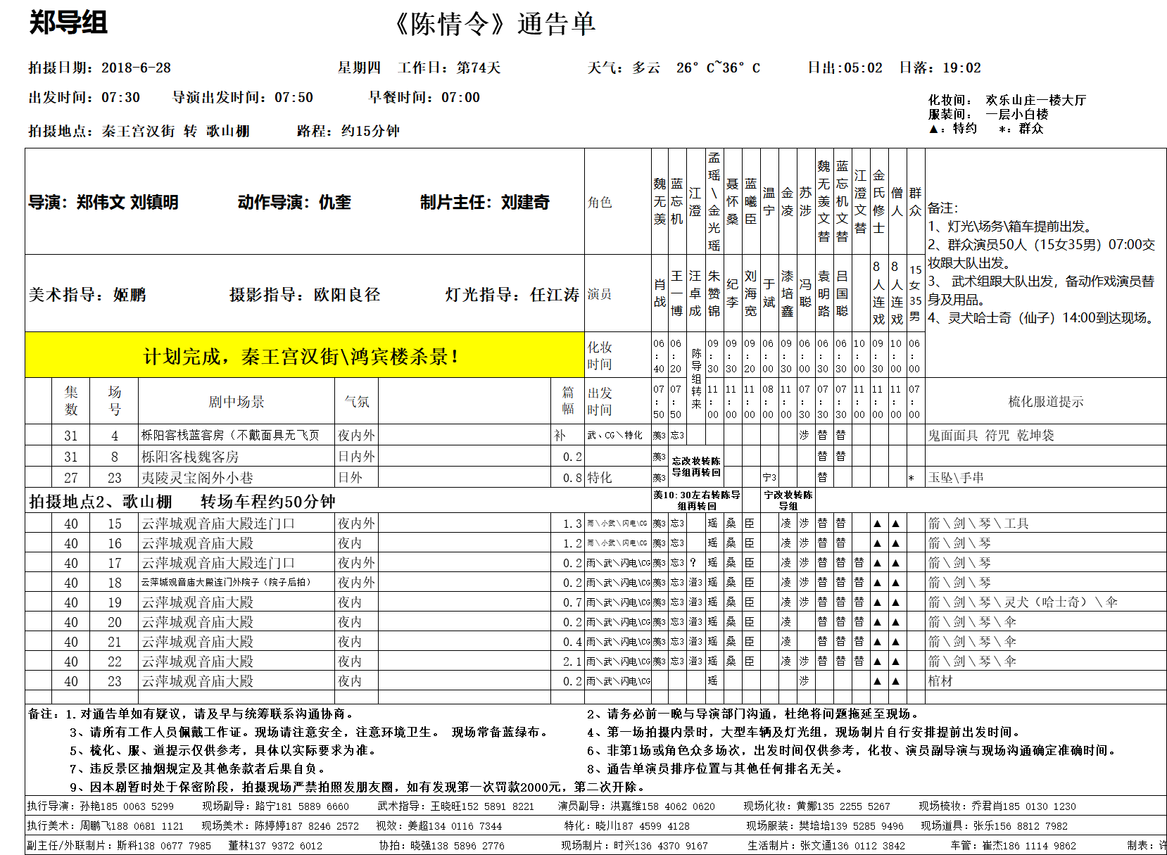Select contact 生活制片：张文通136 0112 3842
The height and width of the screenshot is (855, 1167).
[x=826, y=846]
